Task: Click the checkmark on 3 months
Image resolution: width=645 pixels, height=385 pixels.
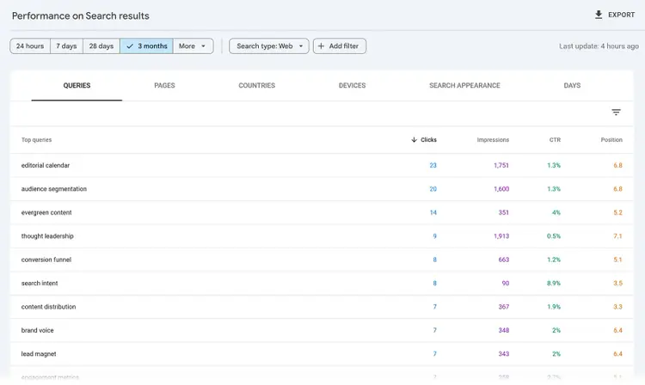Action: (x=130, y=46)
